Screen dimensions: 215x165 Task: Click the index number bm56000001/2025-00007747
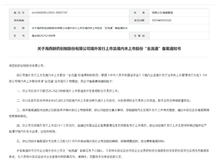coord(50,13)
